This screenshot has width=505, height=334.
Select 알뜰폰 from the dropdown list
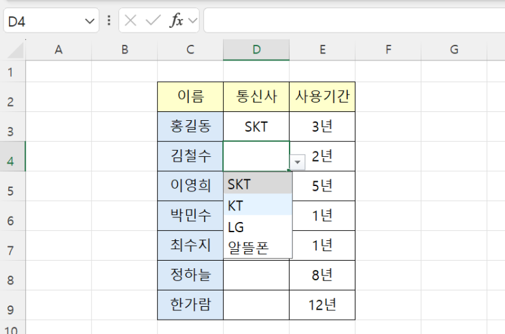(x=258, y=248)
